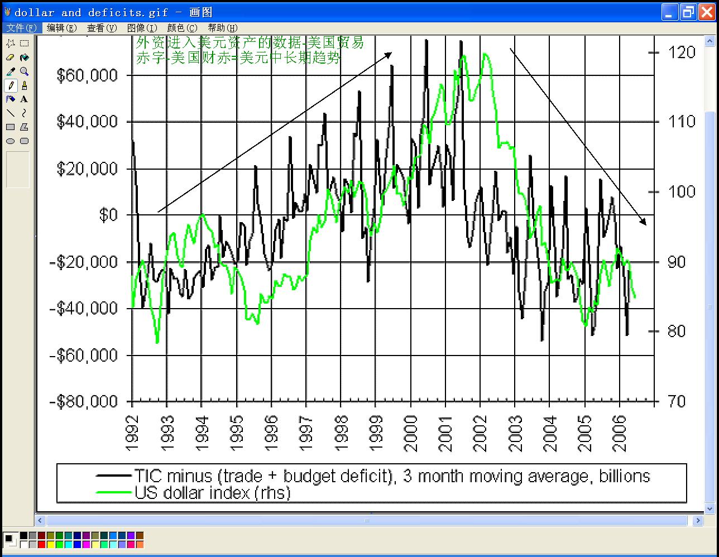The image size is (719, 557).
Task: Click the horizontal scrollbar left arrow
Action: tap(40, 520)
